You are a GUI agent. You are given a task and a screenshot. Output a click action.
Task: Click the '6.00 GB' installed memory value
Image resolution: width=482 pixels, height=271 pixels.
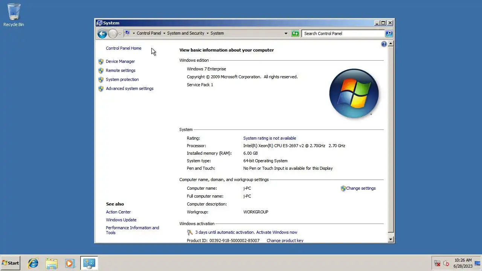250,153
